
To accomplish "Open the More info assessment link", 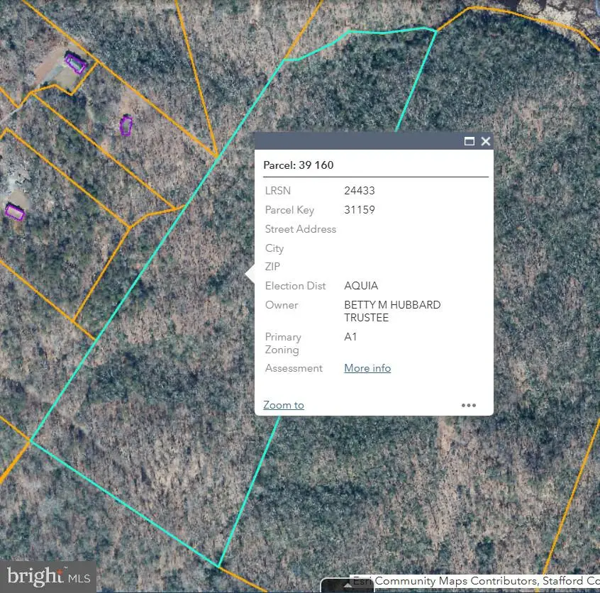I will pyautogui.click(x=367, y=368).
